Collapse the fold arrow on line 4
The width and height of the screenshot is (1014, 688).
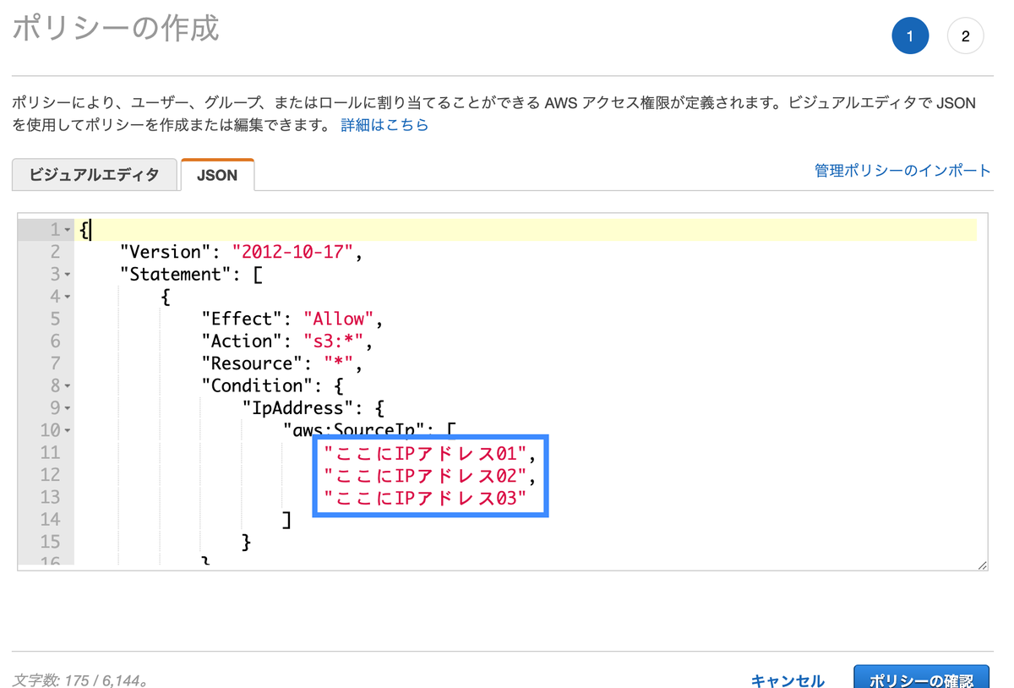(x=67, y=297)
